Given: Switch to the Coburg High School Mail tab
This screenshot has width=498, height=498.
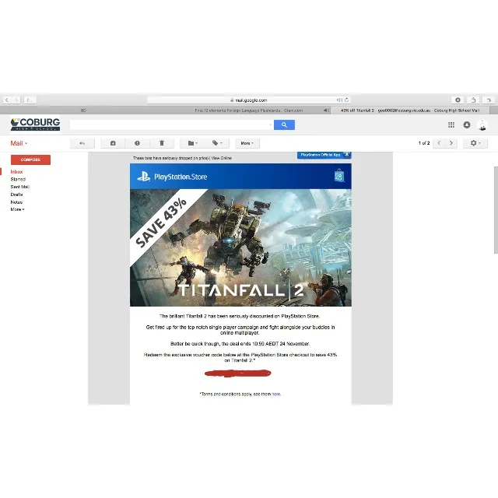Looking at the screenshot, I should point(410,110).
